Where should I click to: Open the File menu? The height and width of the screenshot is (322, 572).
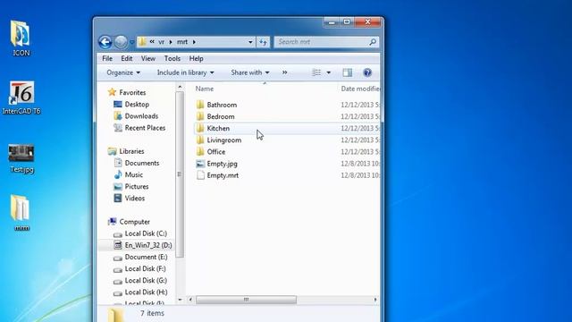point(107,58)
